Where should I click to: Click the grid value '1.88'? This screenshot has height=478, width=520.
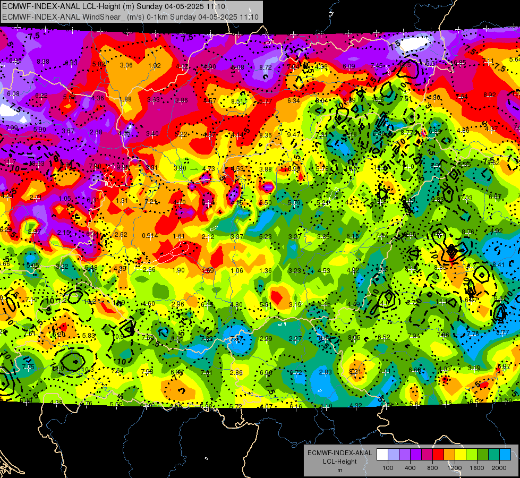point(125,99)
